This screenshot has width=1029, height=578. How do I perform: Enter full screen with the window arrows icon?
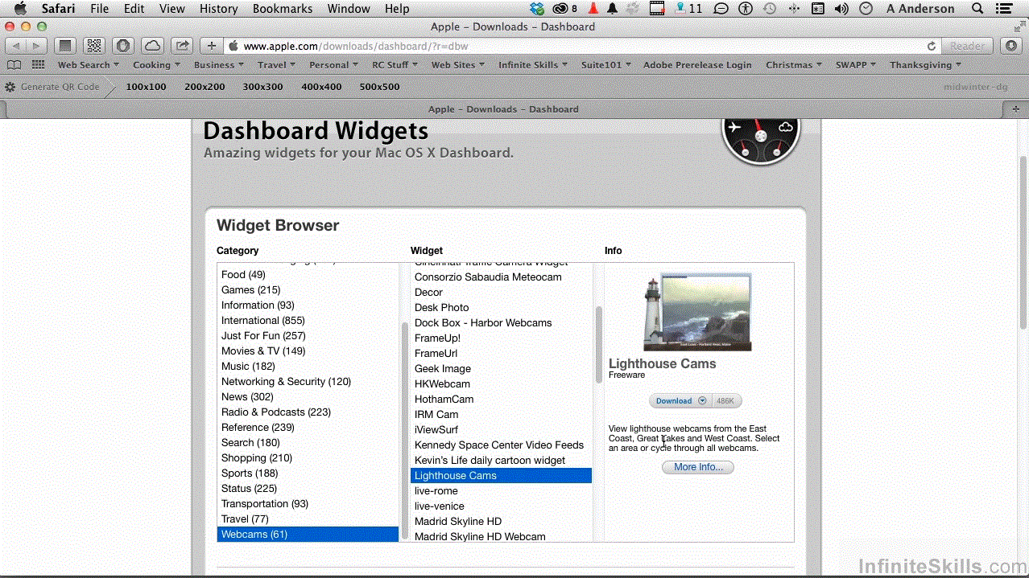pos(1019,27)
